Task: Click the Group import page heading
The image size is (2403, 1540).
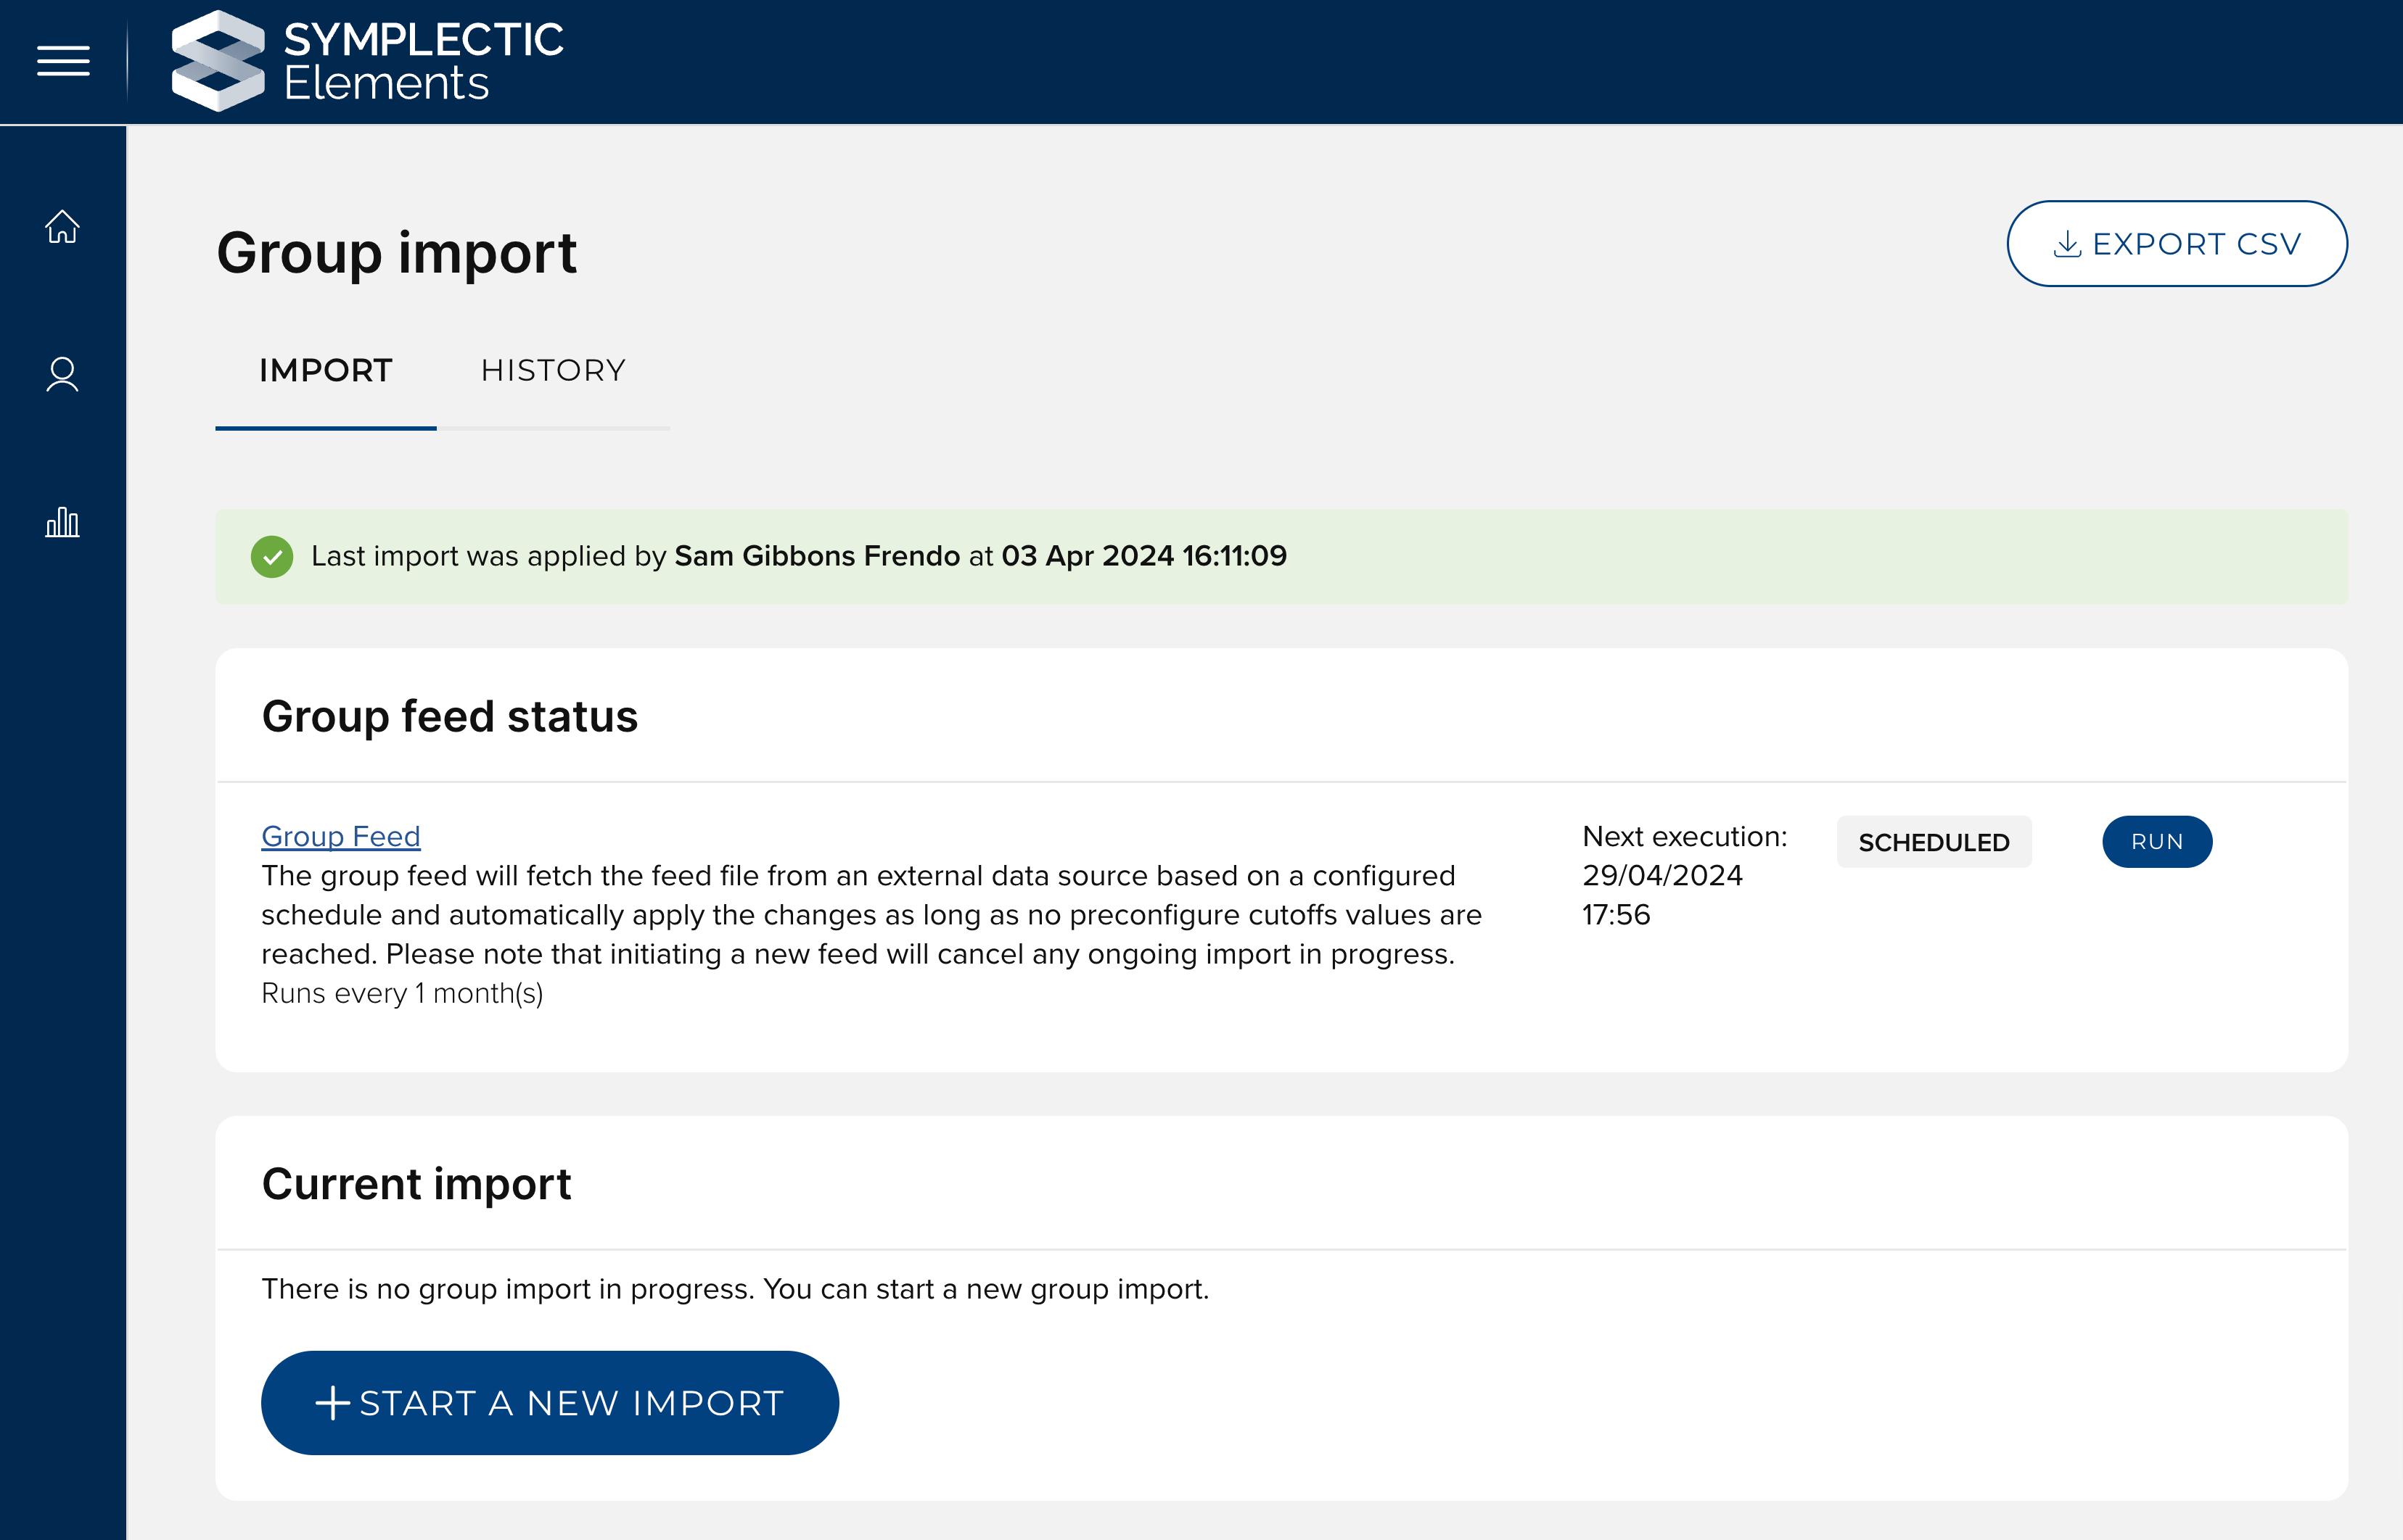Action: point(396,253)
